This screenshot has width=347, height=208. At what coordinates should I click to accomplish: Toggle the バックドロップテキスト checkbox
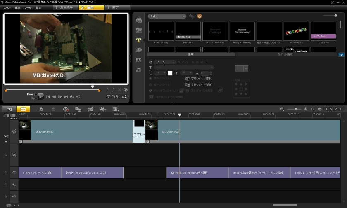pyautogui.click(x=151, y=90)
